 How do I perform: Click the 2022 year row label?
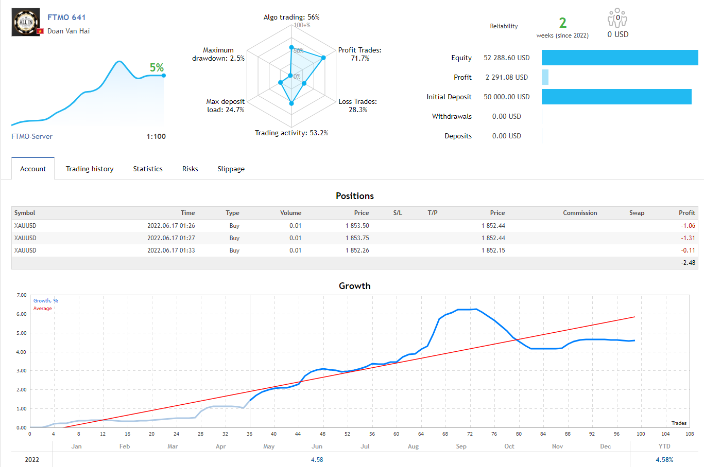point(32,460)
